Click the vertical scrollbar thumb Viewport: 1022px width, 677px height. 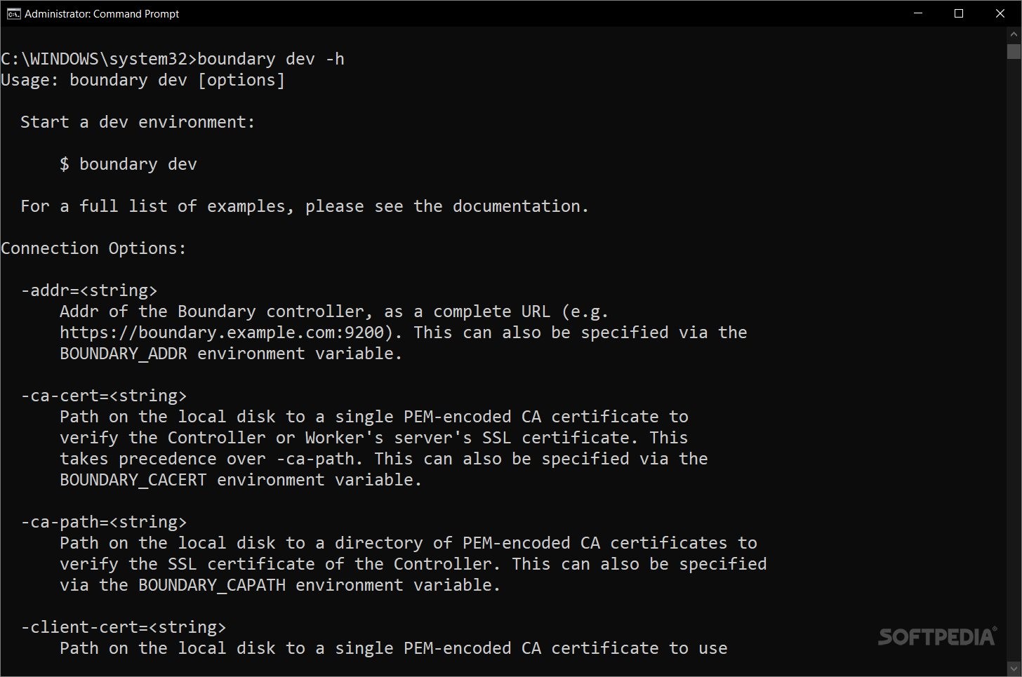click(x=1014, y=51)
